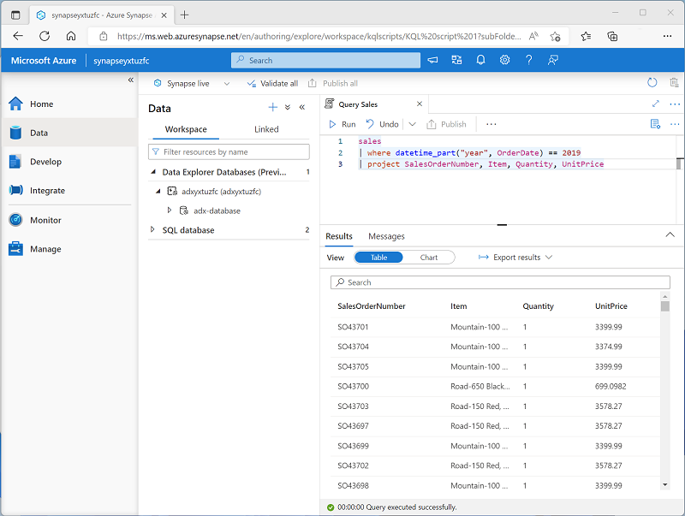Close the Query Sales tab
The width and height of the screenshot is (685, 516).
pyautogui.click(x=420, y=104)
